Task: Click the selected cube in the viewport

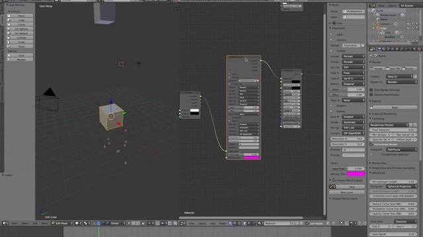Action: (111, 117)
